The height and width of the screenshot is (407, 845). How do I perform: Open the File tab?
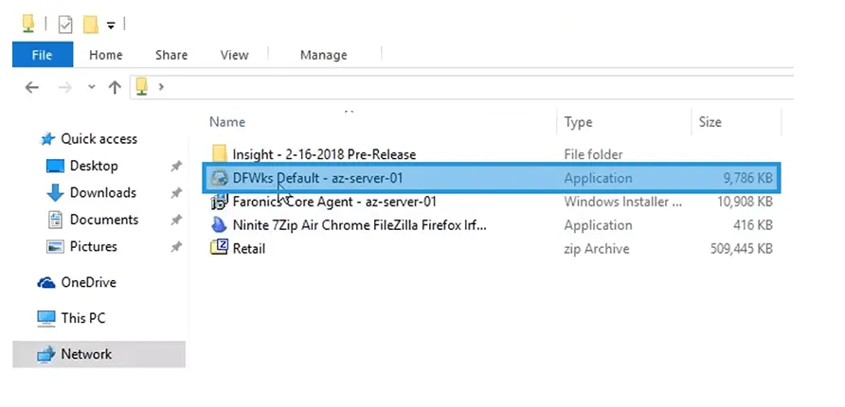[x=43, y=55]
